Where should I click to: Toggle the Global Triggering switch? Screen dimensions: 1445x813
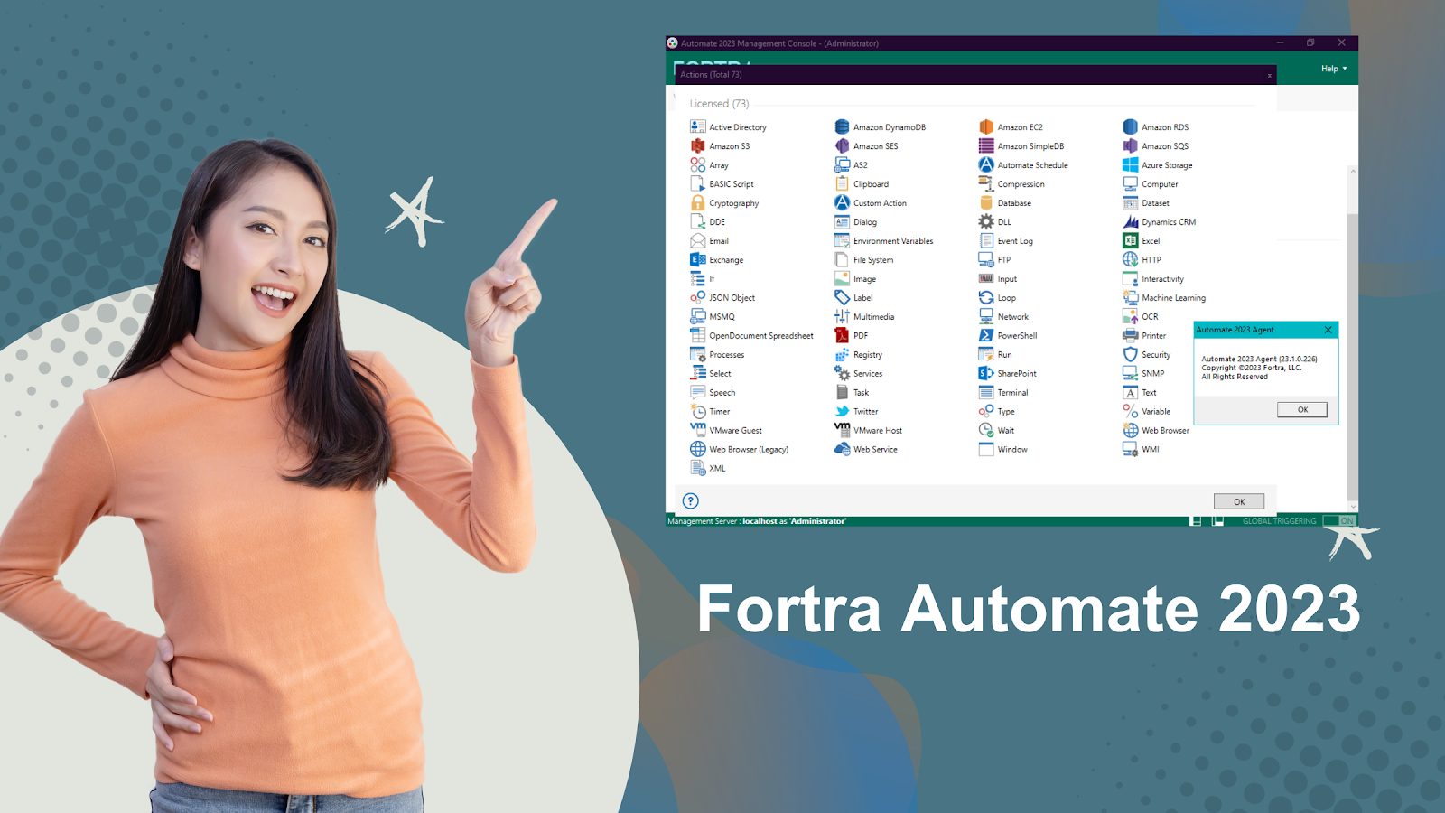click(1338, 521)
